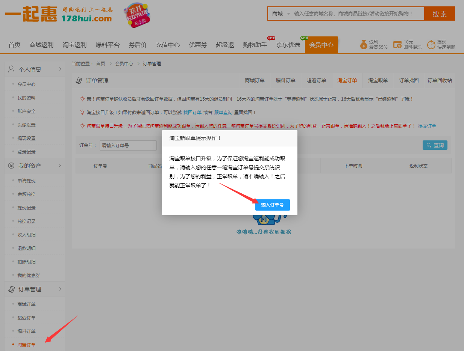Open 优惠券 in the navigation bar

click(198, 45)
